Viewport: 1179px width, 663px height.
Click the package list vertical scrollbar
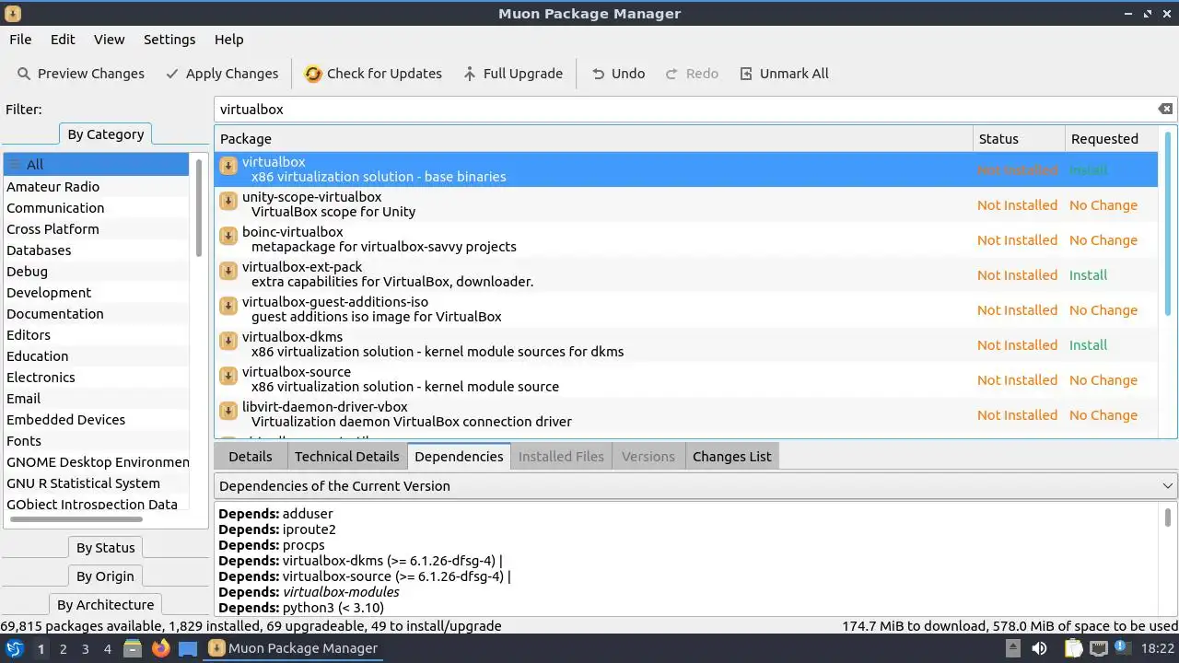(1169, 224)
